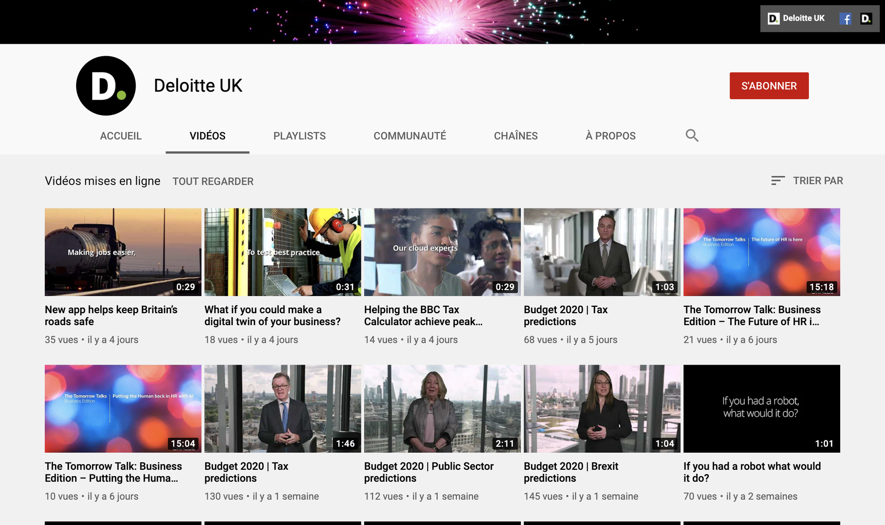Click title 'New app helps keep Britain's roads safe'

111,315
